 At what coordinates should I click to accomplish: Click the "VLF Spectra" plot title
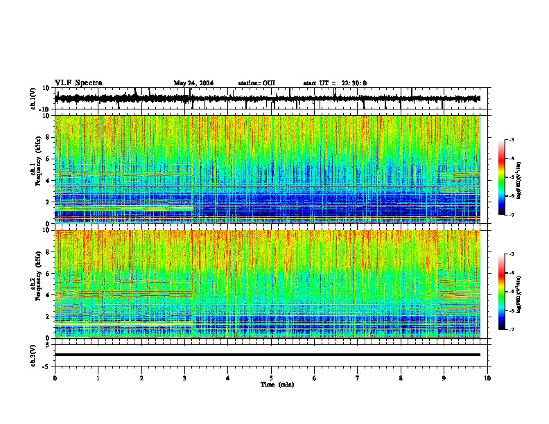coord(78,83)
